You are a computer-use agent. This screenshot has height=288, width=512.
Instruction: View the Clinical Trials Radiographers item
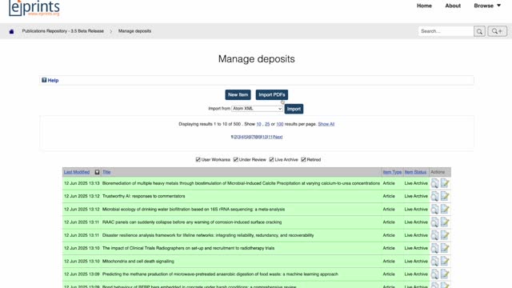pos(434,248)
